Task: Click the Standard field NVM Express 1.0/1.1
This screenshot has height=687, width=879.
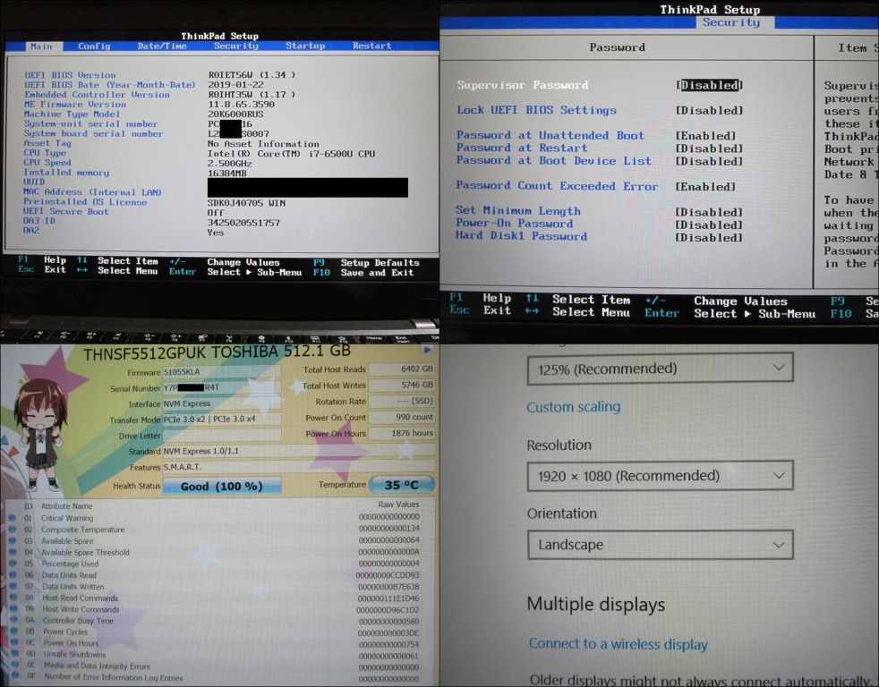Action: coord(299,451)
